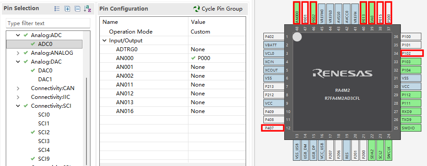The height and width of the screenshot is (166, 427).
Task: Expand the Connectivity:IIC tree node
Action: coord(18,97)
